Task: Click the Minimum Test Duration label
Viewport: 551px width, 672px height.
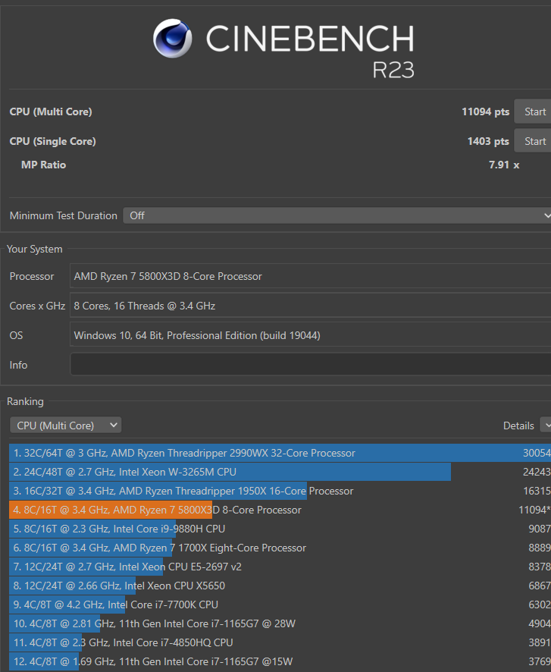Action: pyautogui.click(x=64, y=215)
